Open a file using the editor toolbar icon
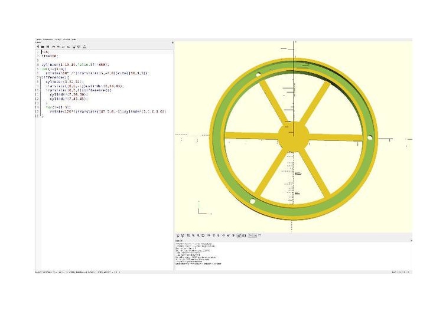The height and width of the screenshot is (334, 446). click(x=43, y=46)
